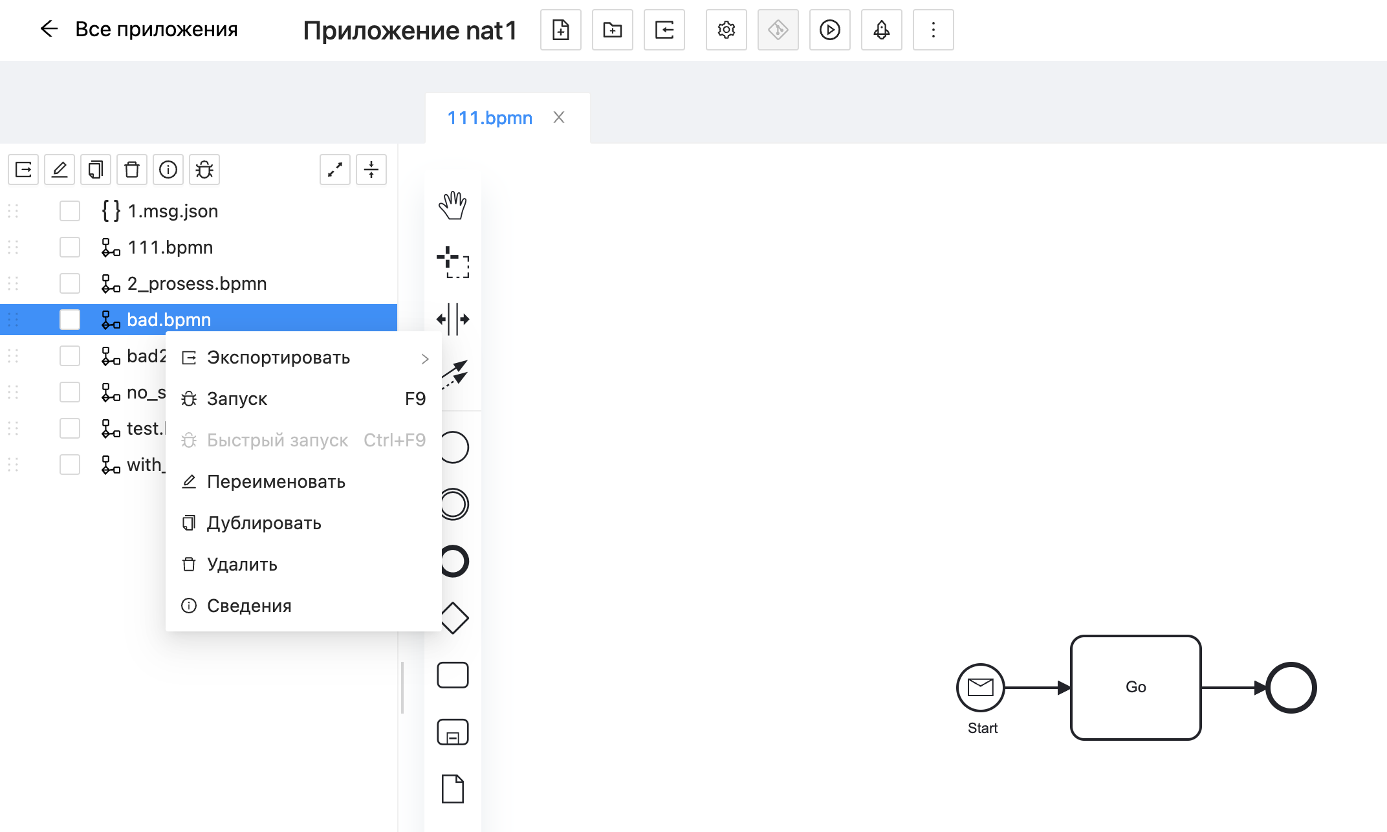
Task: Add a task rectangle from palette
Action: (x=452, y=675)
